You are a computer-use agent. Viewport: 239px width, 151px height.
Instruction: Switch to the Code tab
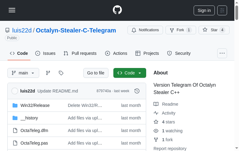19,53
